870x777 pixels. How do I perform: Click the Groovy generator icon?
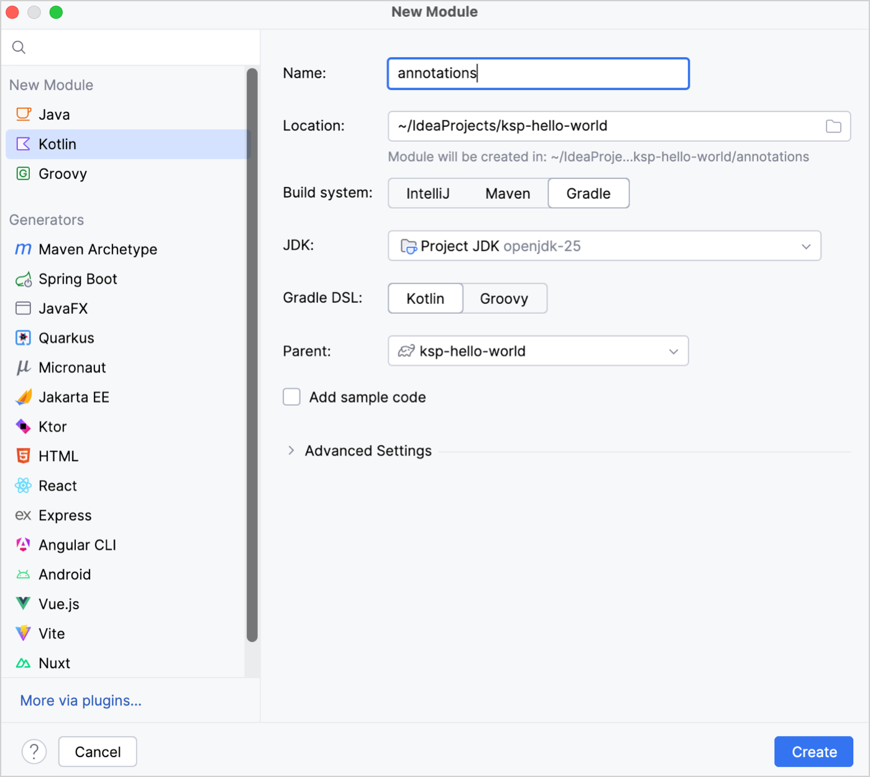click(x=22, y=173)
